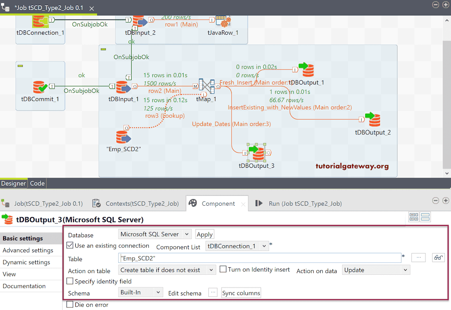
Task: Click the tDBCommit_1 component icon
Action: 39,86
